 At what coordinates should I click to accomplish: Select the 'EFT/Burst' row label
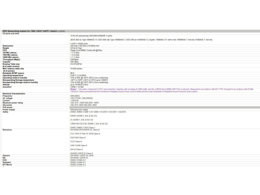7,165
